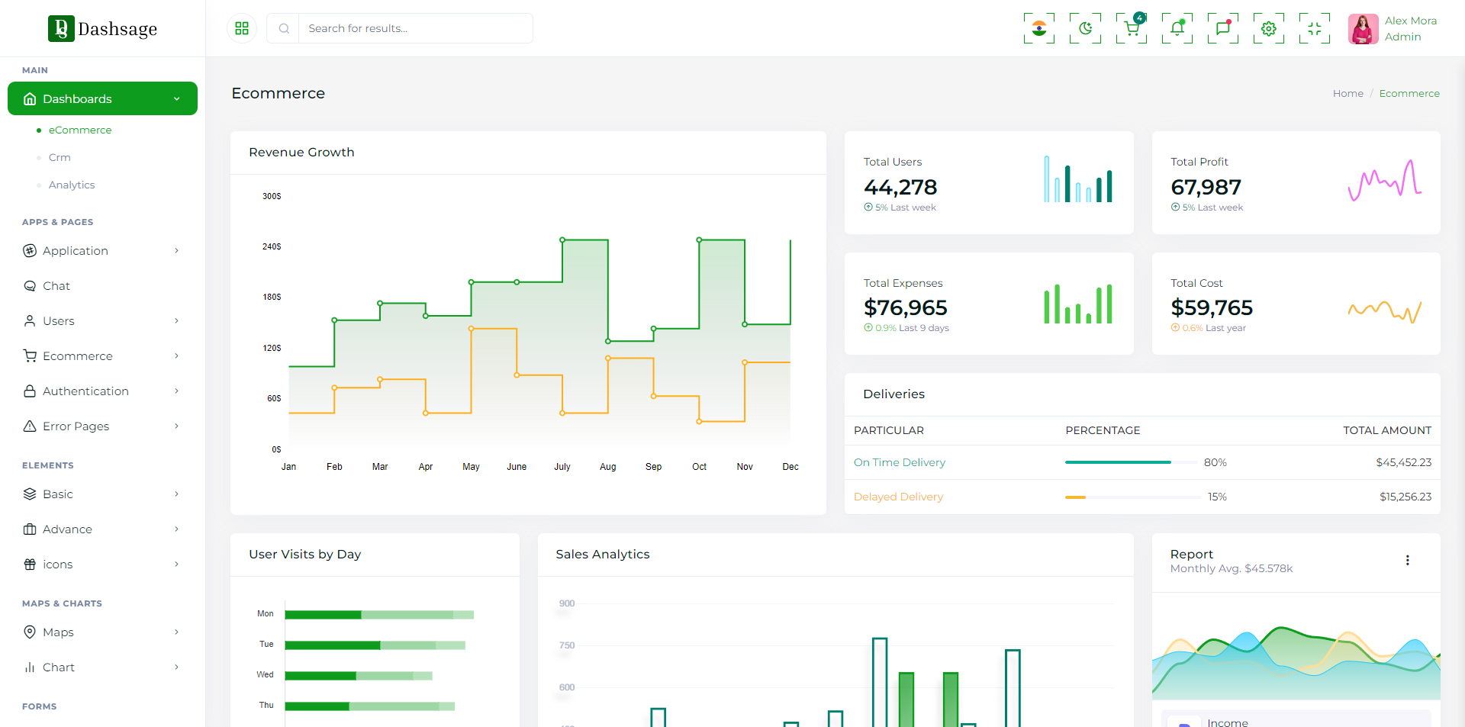Viewport: 1465px width, 727px height.
Task: Click Total Users mini bar chart
Action: [x=1078, y=179]
